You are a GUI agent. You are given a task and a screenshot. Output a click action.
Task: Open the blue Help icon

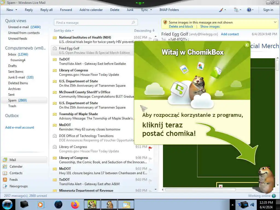coord(249,10)
